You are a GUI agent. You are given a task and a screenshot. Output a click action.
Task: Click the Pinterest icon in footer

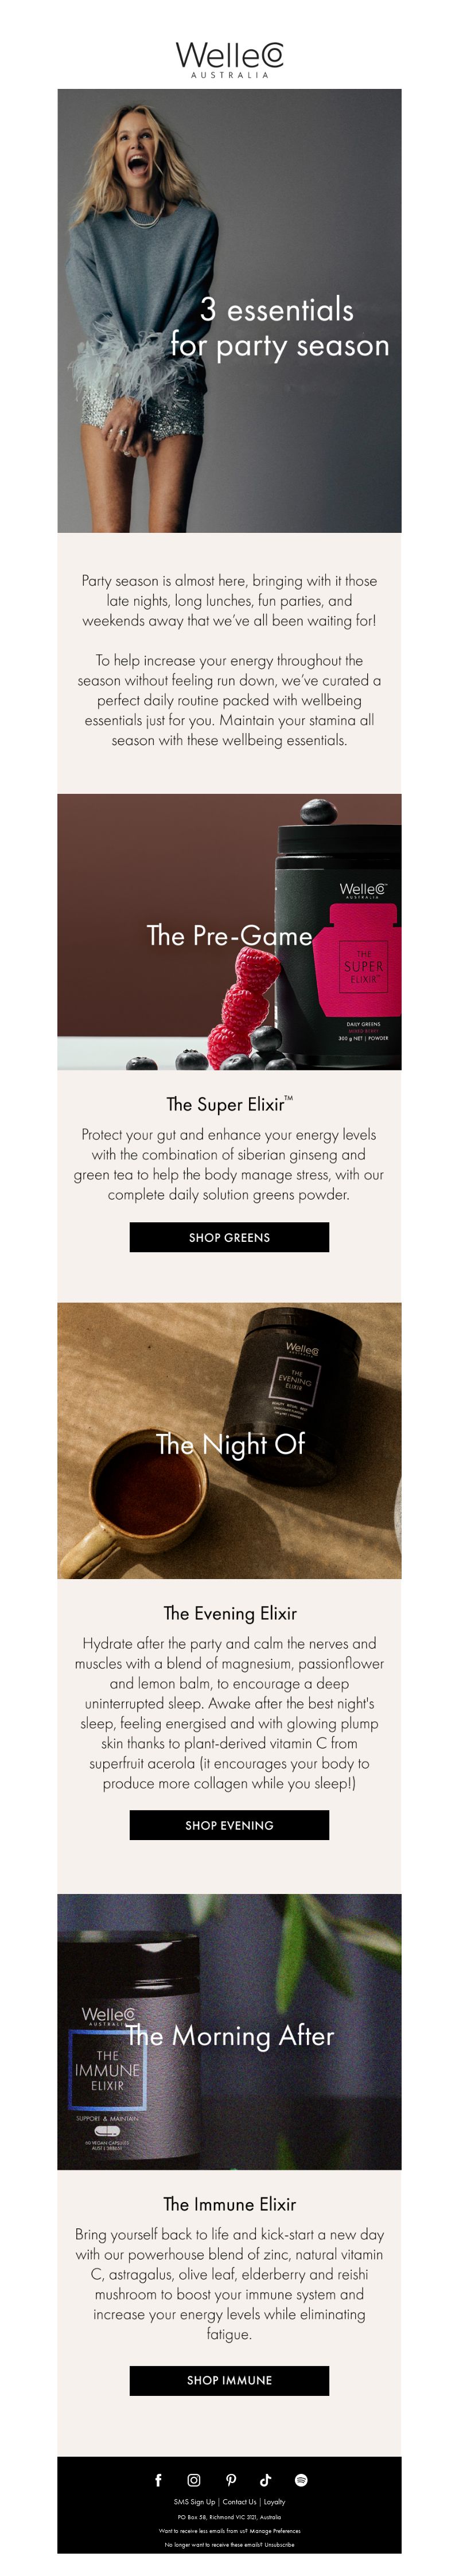click(x=231, y=2480)
